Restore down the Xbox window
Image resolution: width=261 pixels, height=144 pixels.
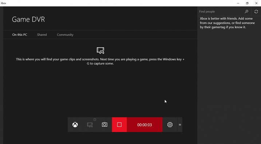point(247,3)
